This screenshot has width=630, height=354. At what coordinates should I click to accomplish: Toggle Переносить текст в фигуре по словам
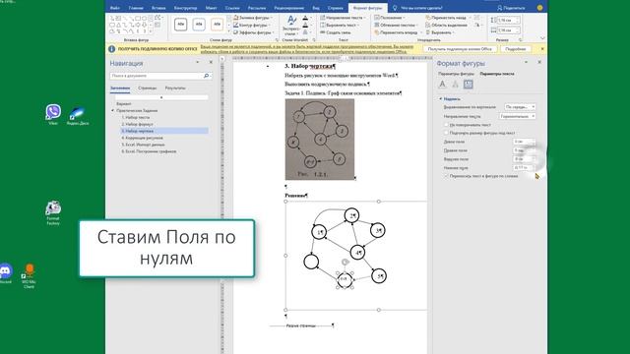446,176
